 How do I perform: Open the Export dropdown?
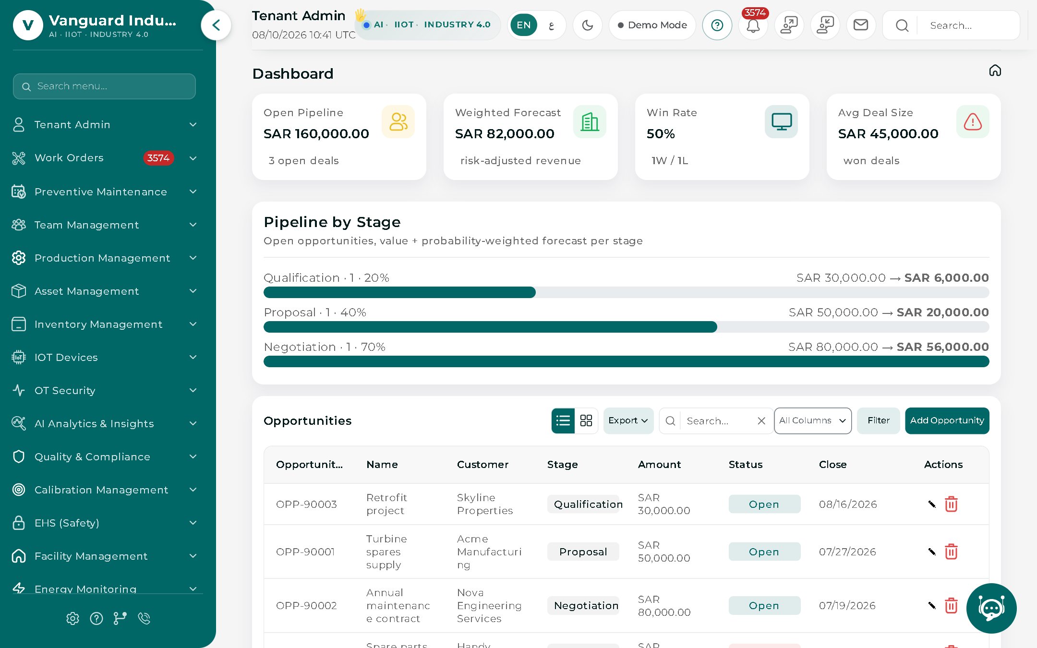[x=628, y=420]
